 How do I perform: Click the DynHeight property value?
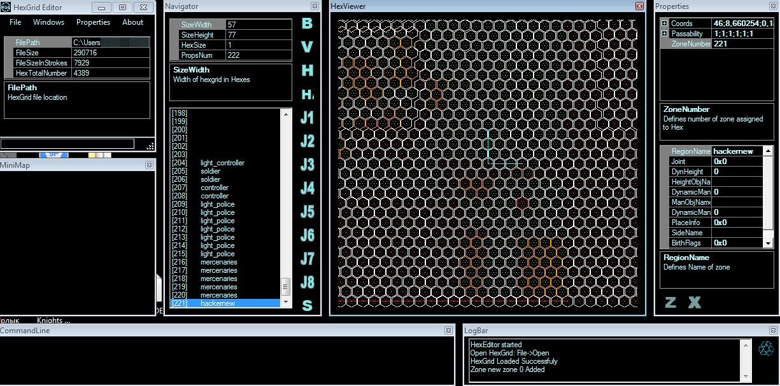[737, 172]
